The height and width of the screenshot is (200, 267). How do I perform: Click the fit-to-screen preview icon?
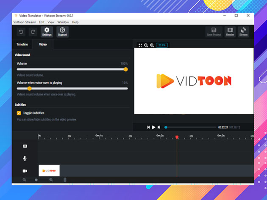pyautogui.click(x=140, y=45)
